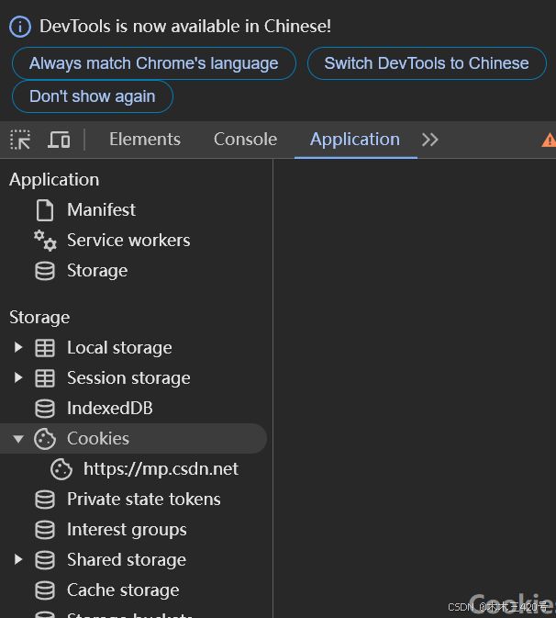Click the Local storage table icon

(45, 348)
